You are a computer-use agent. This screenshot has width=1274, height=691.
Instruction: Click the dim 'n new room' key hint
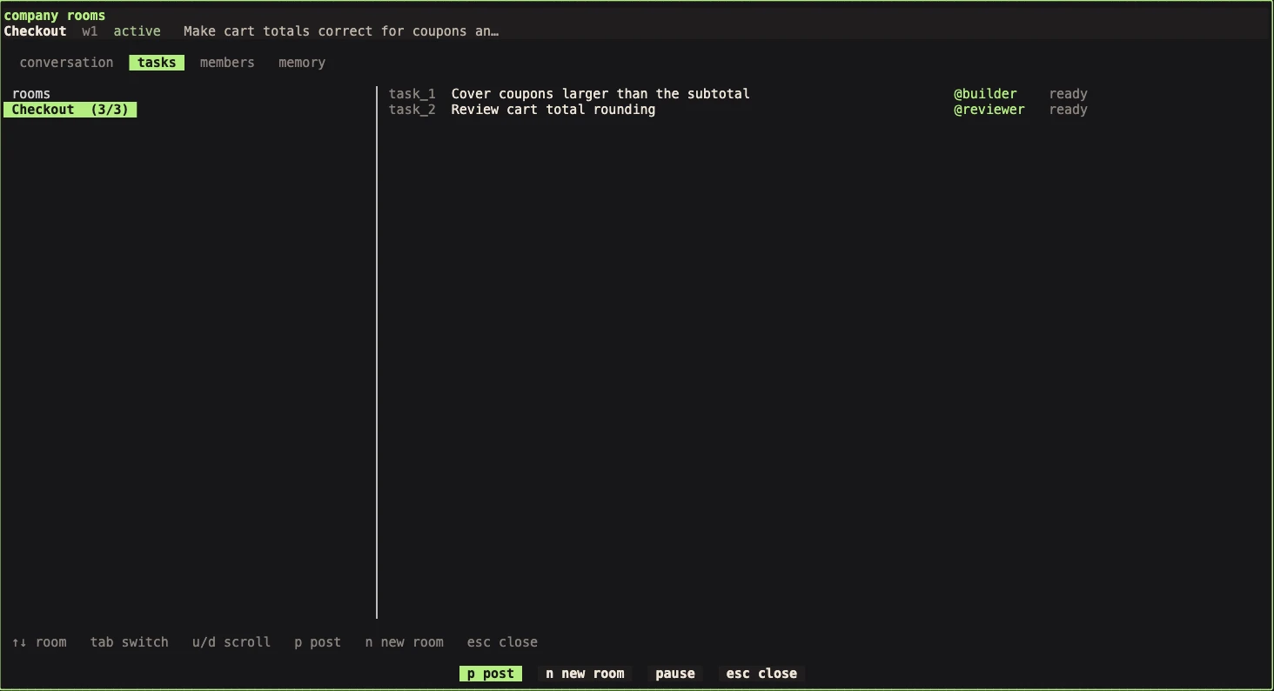point(405,642)
